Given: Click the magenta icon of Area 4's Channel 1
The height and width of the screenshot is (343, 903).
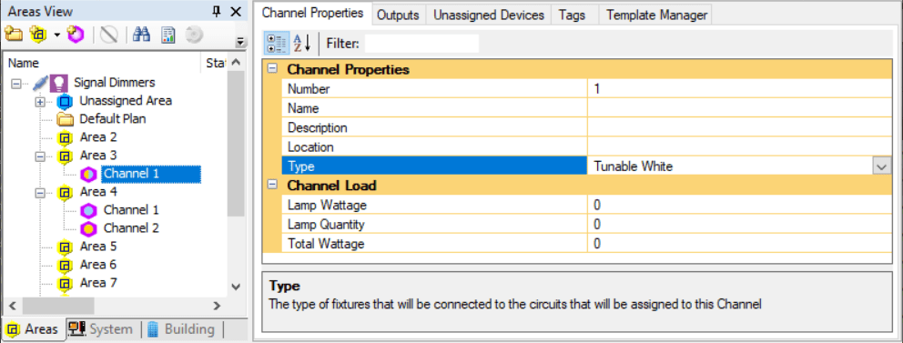Looking at the screenshot, I should point(88,210).
